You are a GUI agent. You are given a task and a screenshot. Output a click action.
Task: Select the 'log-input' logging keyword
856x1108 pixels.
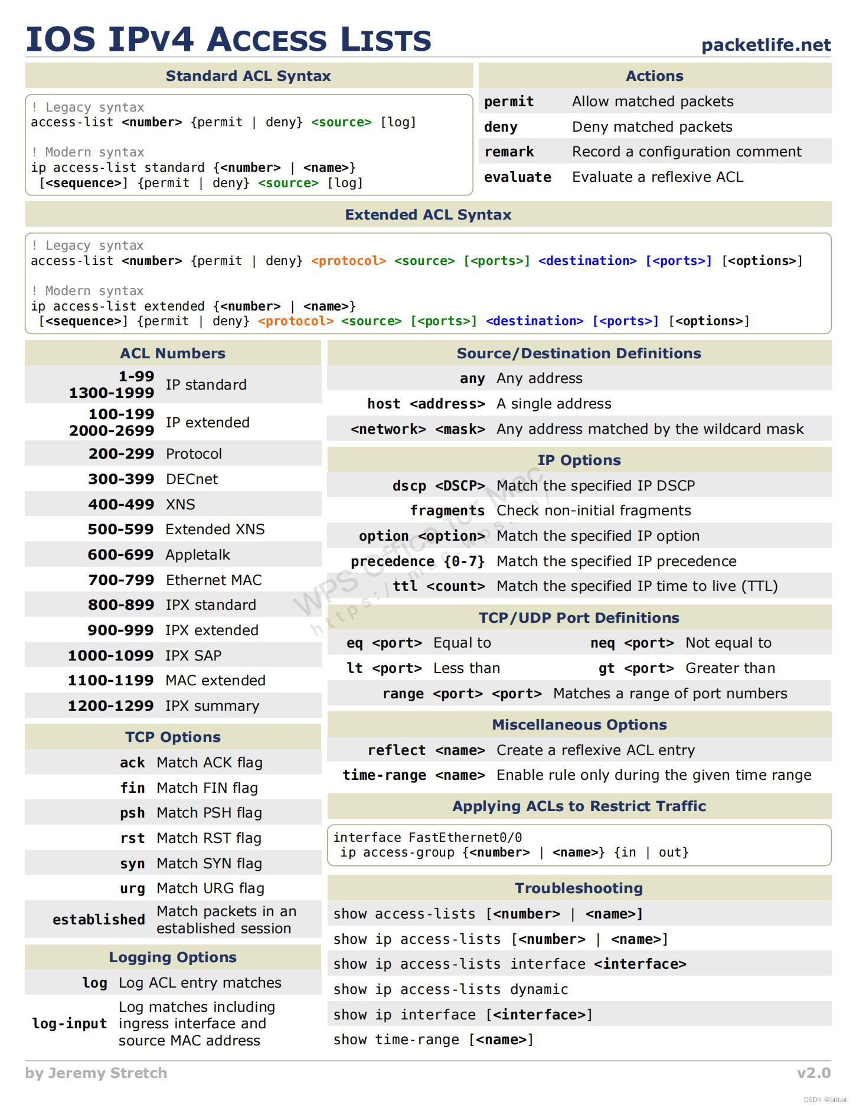coord(70,1024)
